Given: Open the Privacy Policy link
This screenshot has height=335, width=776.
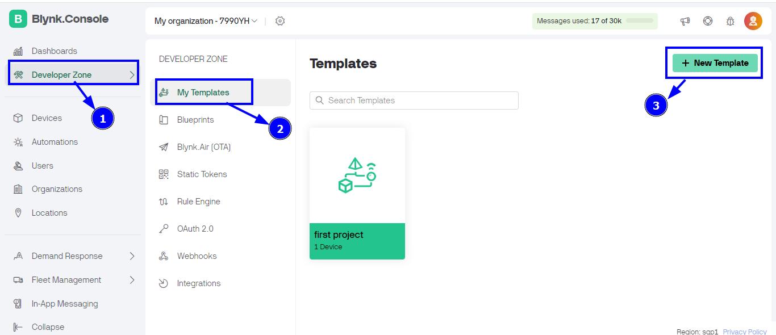Looking at the screenshot, I should [x=745, y=332].
